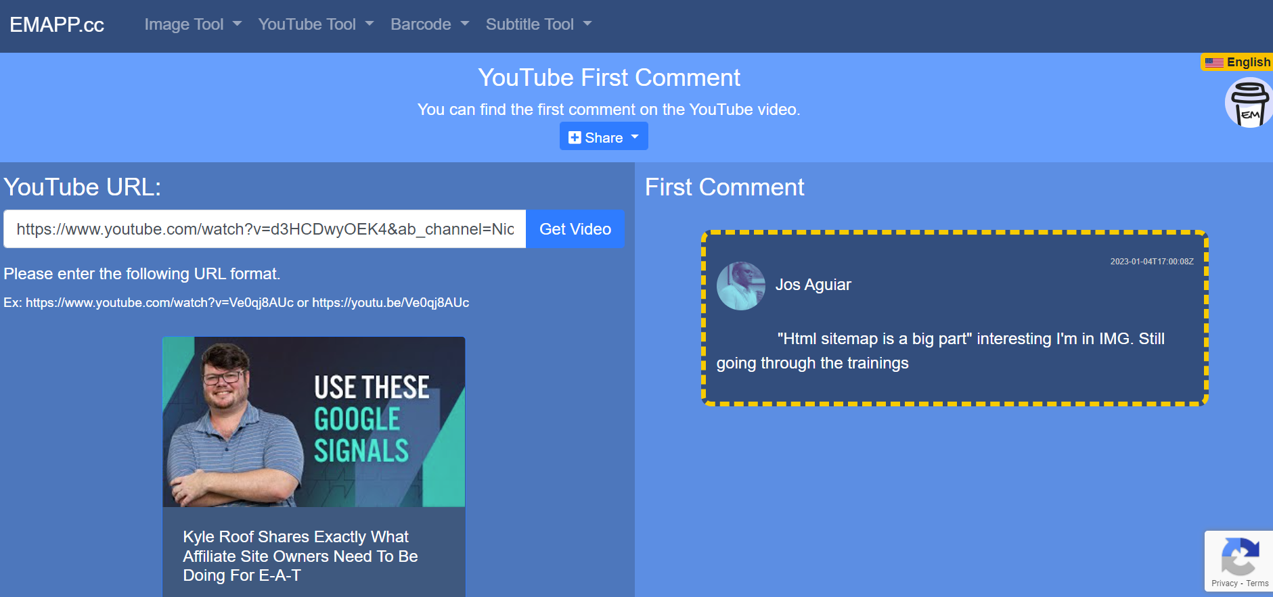Screen dimensions: 1273x597
Task: Open the reCAPTCHA Privacy link
Action: tap(1224, 583)
